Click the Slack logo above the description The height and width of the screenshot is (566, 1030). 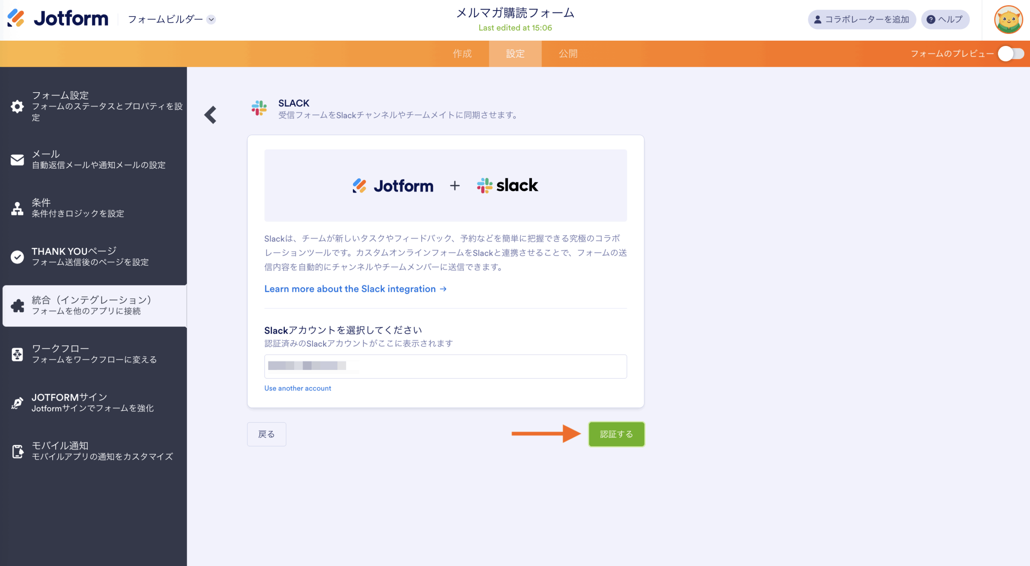(507, 186)
